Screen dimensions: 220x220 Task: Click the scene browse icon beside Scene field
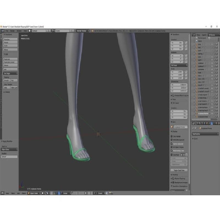click(x=53, y=31)
